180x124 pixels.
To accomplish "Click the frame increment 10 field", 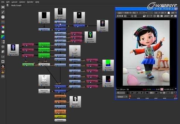I will click(x=152, y=93).
